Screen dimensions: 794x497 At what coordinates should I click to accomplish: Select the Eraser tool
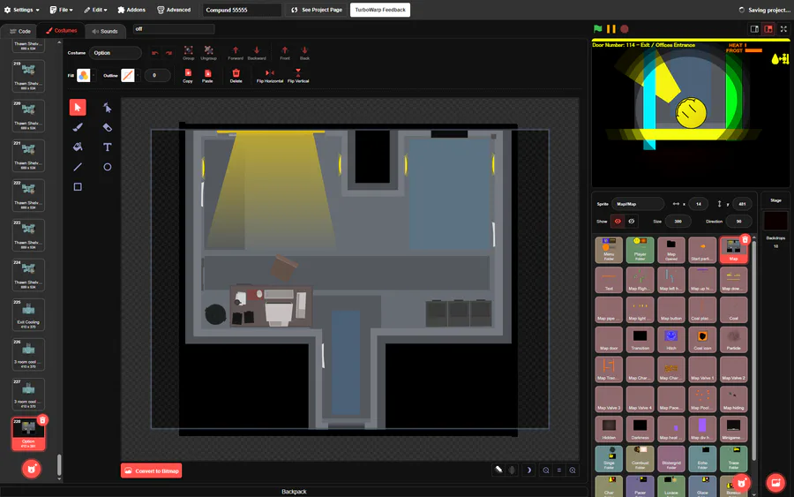pos(108,127)
